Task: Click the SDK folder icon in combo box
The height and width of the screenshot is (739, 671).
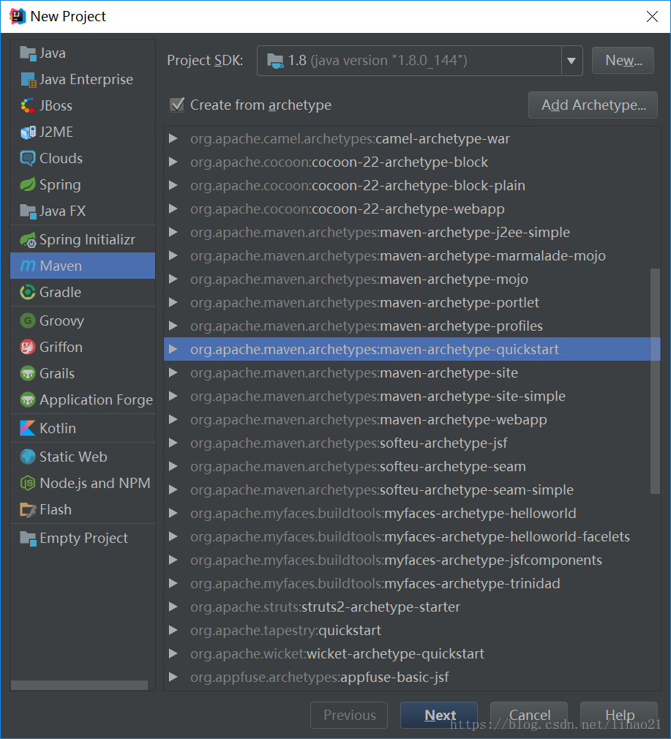Action: pyautogui.click(x=275, y=61)
